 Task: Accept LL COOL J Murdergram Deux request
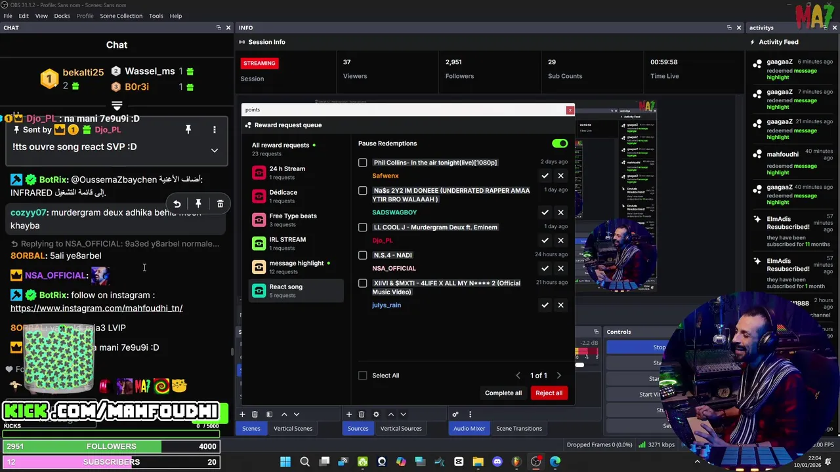[x=545, y=241]
